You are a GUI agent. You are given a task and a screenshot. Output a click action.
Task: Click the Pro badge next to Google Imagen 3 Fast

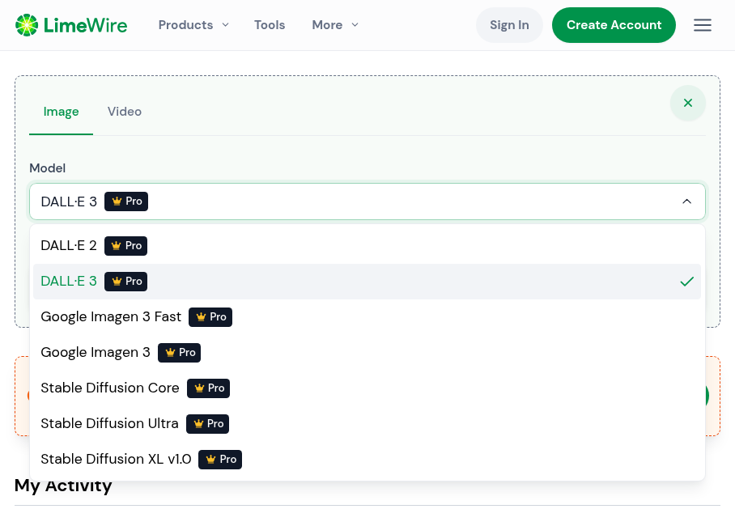tap(210, 317)
